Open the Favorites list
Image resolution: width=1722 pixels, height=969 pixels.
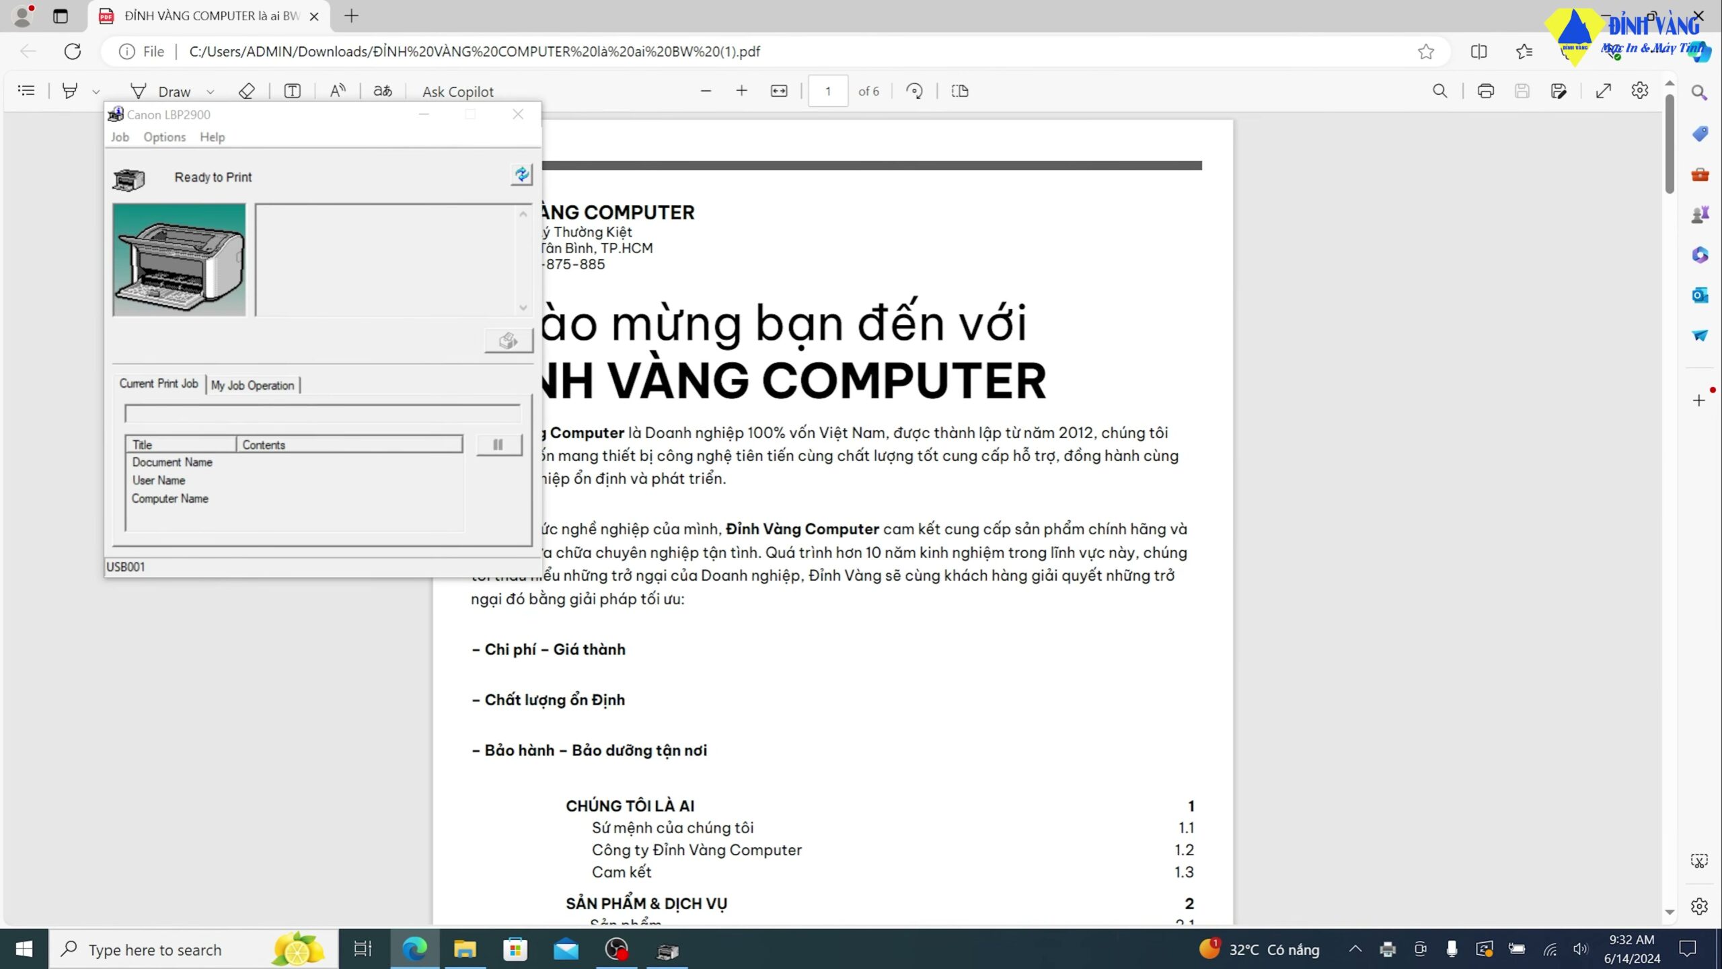point(1524,52)
